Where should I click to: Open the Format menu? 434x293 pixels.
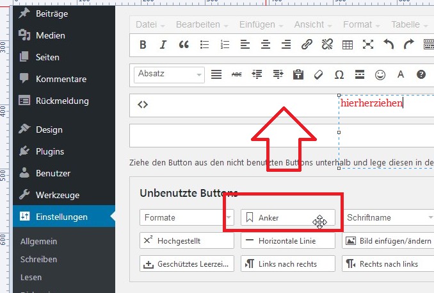tap(361, 25)
